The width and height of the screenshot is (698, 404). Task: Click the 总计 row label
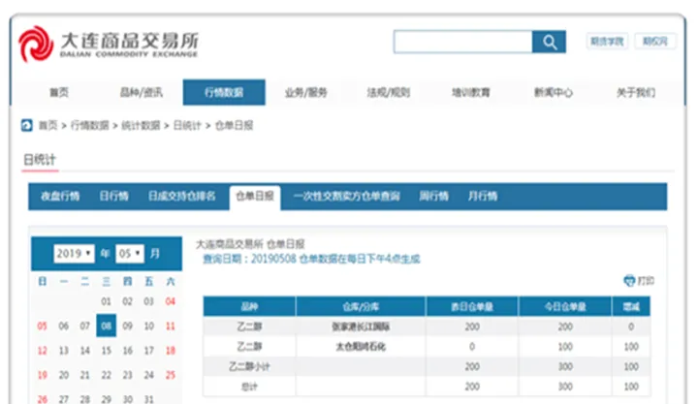pos(249,387)
